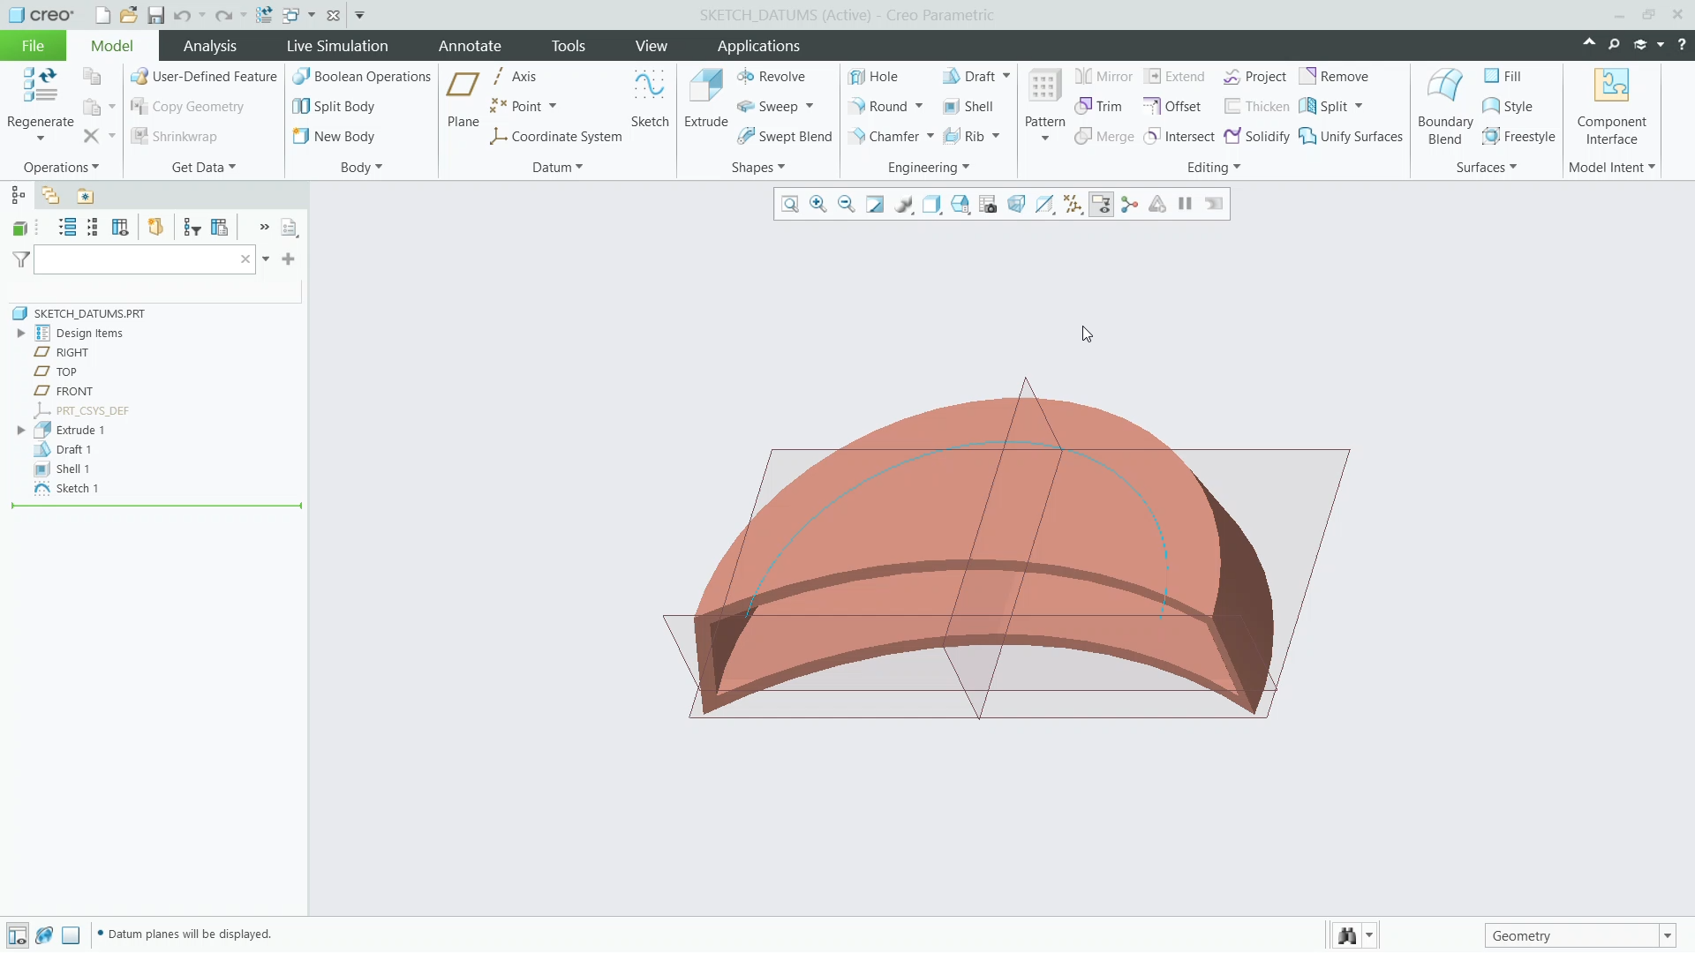
Task: Open the Round dropdown arrow
Action: (919, 107)
